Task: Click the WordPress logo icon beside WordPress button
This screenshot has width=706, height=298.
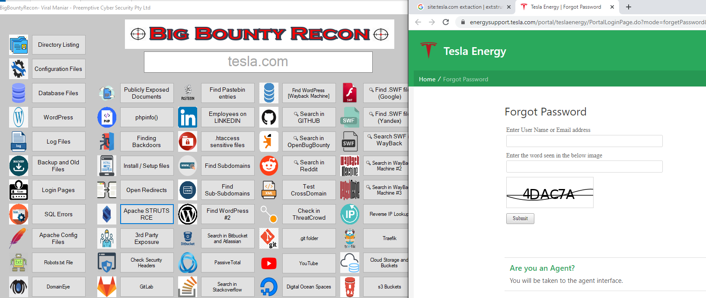Action: click(19, 117)
